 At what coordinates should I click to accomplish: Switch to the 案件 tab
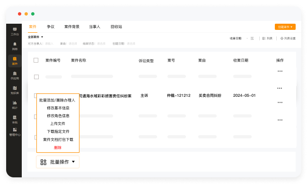(33, 27)
